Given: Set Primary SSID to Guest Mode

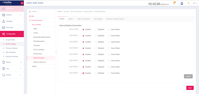Looking at the screenshot, I should [109, 29].
